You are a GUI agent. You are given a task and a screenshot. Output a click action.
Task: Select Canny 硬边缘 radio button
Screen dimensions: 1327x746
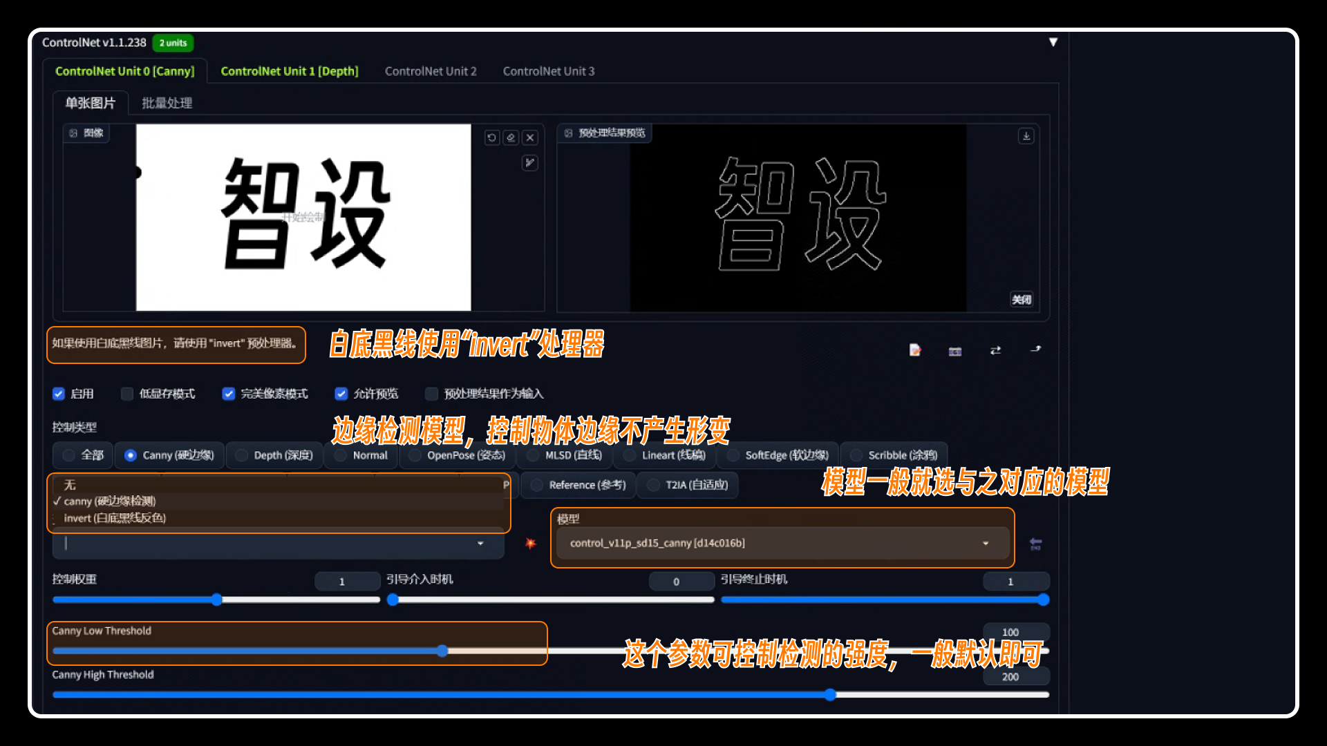click(x=131, y=455)
